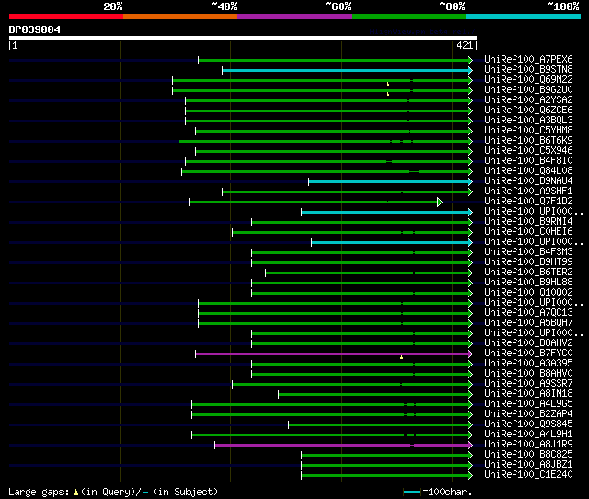Choose UniRef100_Q9S845 label
Image resolution: width=589 pixels, height=499 pixels.
pyautogui.click(x=528, y=424)
